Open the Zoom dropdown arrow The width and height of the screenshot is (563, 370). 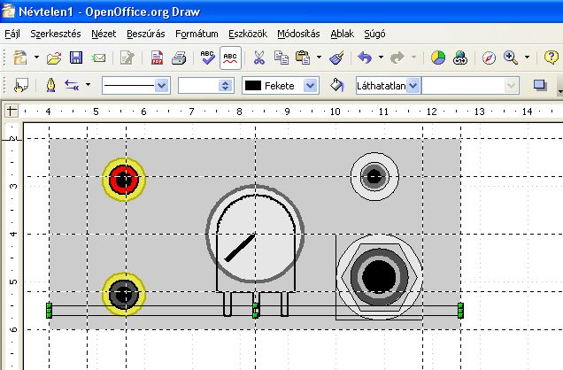[527, 57]
